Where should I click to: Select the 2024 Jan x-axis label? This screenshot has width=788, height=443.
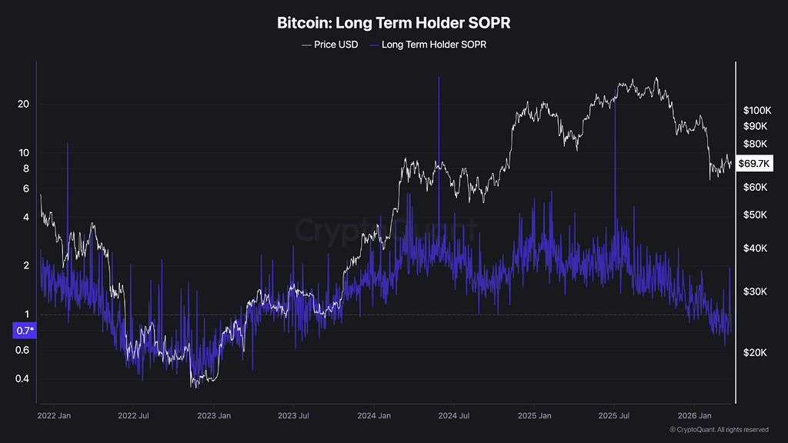pos(374,416)
